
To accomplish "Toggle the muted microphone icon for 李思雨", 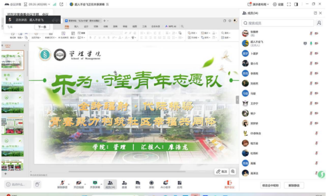I will point(311,73).
